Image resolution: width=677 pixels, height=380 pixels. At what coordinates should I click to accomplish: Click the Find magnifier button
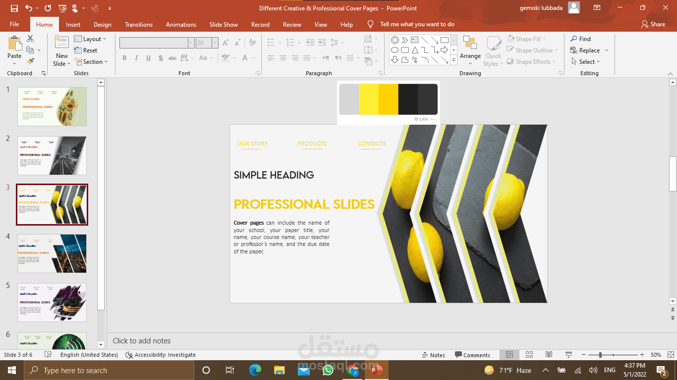pos(580,39)
